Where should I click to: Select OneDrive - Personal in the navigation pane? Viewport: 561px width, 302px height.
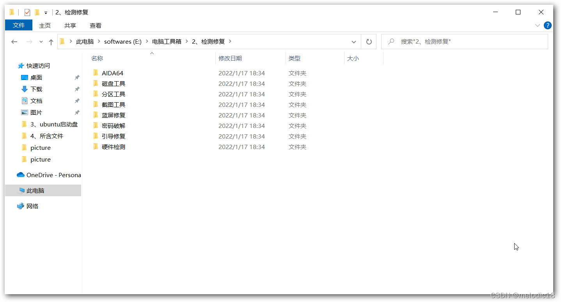54,175
